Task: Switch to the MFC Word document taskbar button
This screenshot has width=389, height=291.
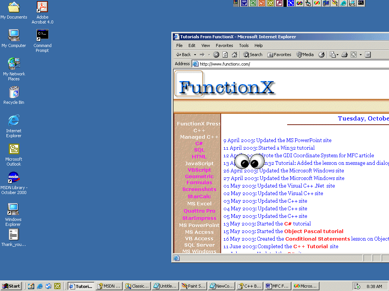Action: point(278,286)
